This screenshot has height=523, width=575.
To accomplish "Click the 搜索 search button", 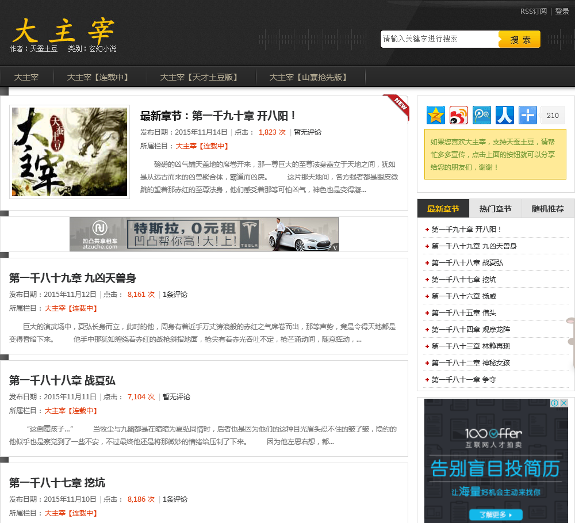I will [x=520, y=39].
